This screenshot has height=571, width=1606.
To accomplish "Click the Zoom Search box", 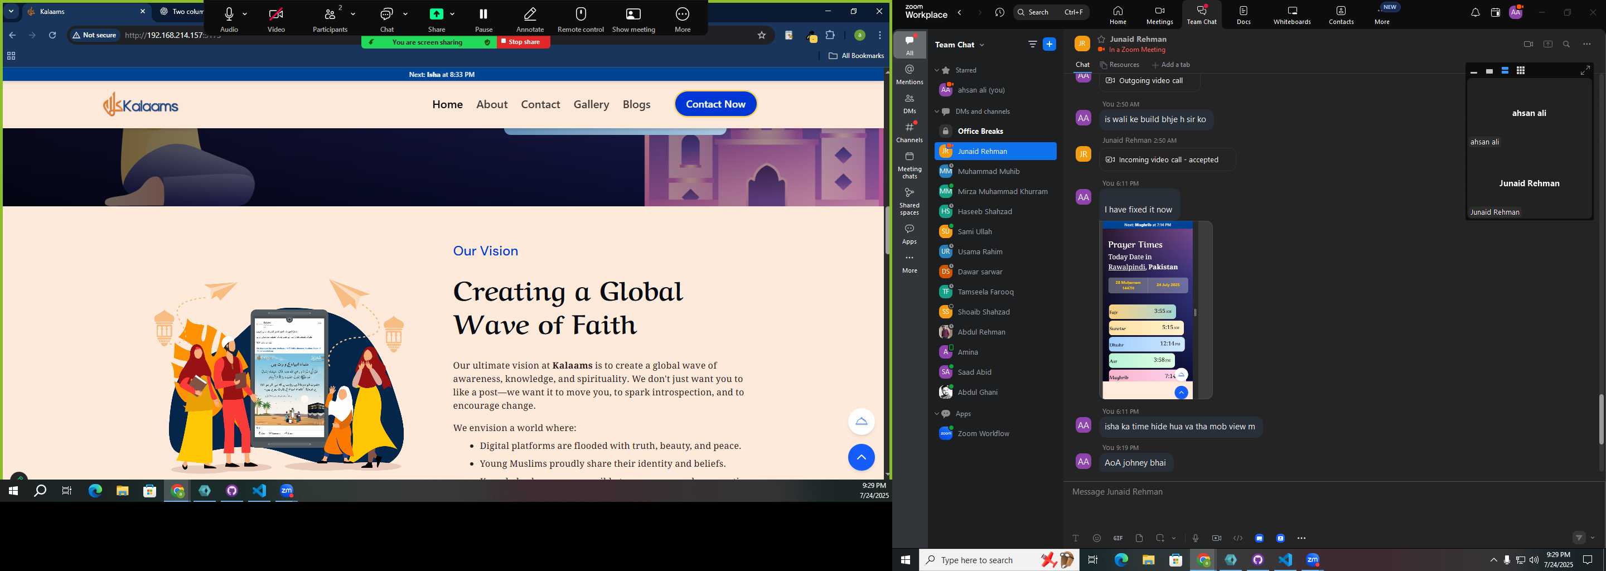I will click(1051, 12).
